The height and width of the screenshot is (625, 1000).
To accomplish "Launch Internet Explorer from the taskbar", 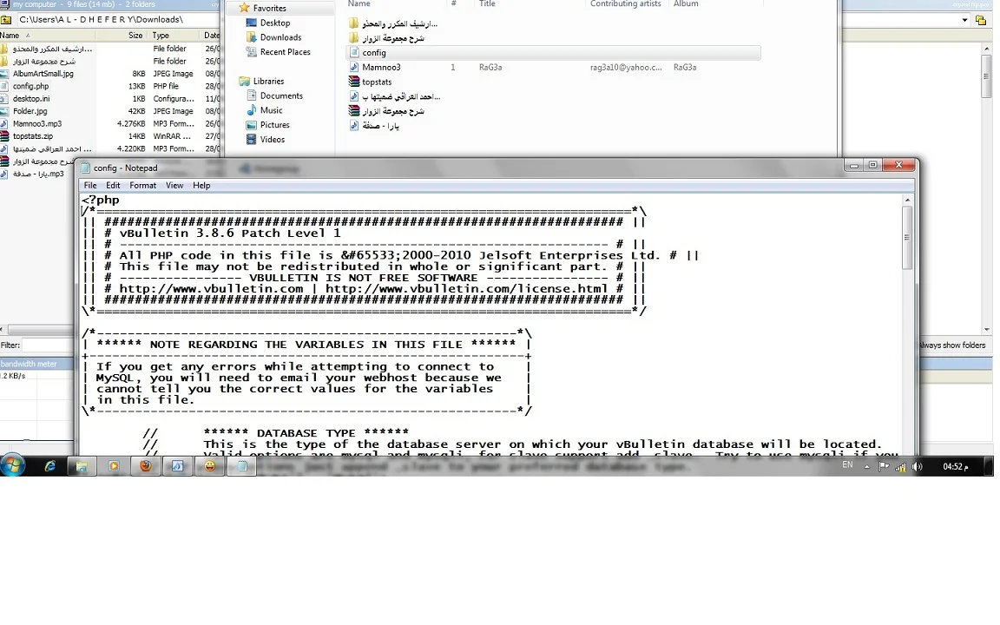I will (x=50, y=466).
